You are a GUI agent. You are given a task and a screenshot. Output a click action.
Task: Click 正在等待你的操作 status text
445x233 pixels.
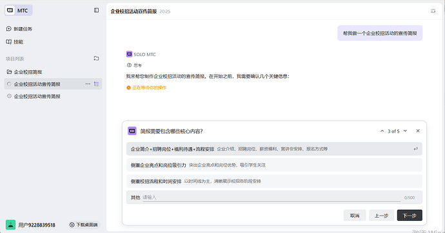[x=149, y=88]
